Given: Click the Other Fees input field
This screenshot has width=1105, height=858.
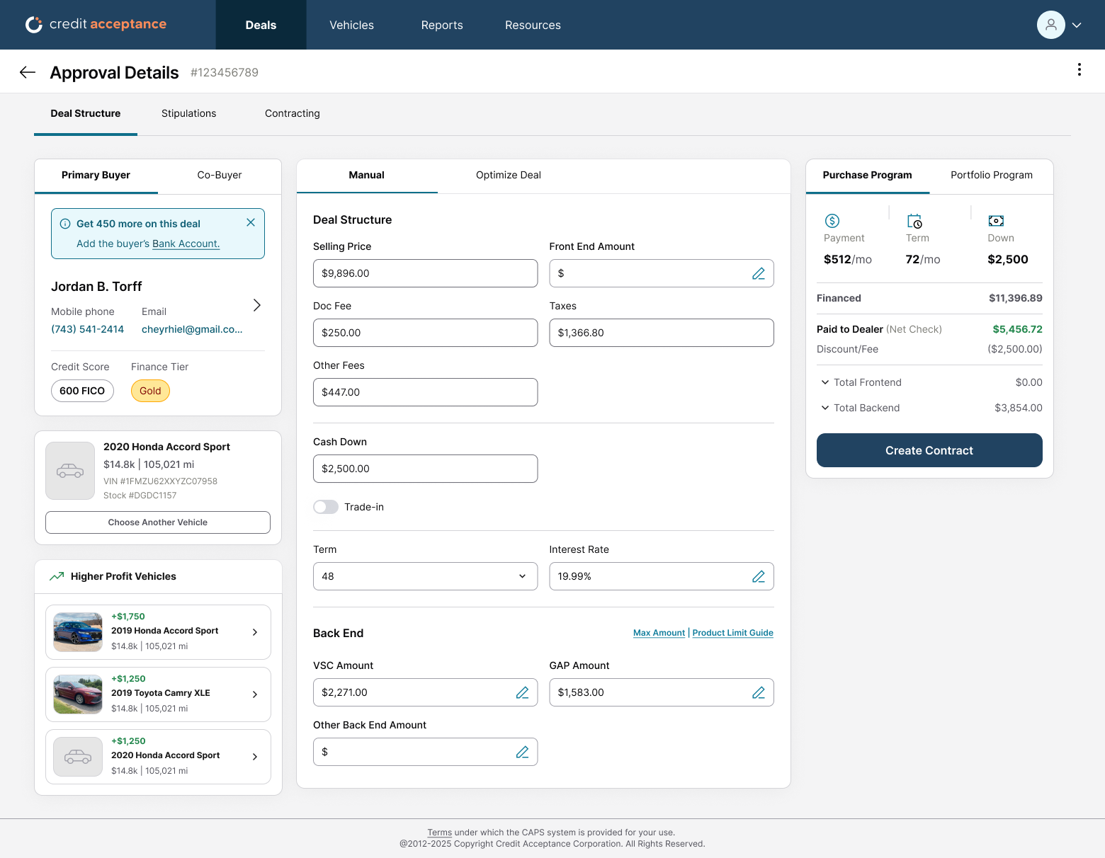Looking at the screenshot, I should click(425, 392).
